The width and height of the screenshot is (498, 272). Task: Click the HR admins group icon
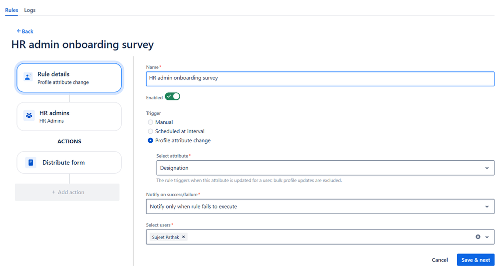coord(28,116)
